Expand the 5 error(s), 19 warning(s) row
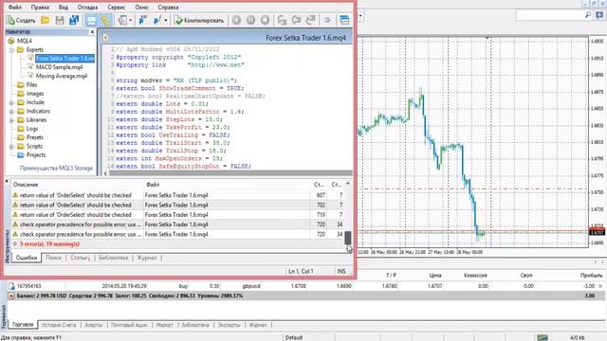Image resolution: width=607 pixels, height=341 pixels. 15,244
